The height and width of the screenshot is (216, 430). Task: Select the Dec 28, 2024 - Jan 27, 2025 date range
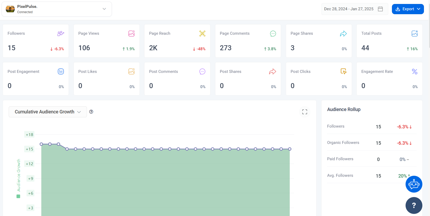coord(355,9)
